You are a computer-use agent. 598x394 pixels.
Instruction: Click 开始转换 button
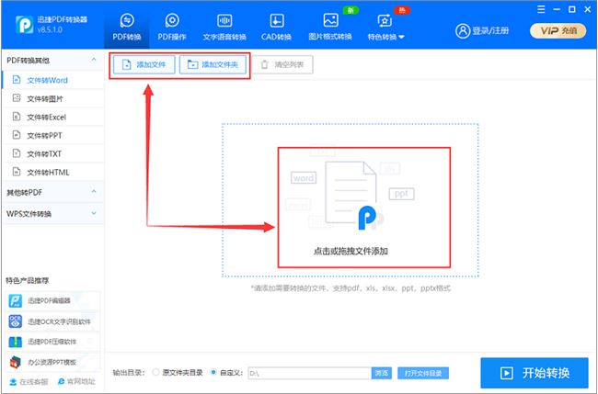pyautogui.click(x=535, y=373)
